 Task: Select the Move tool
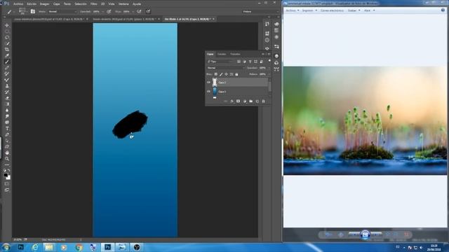(7, 25)
